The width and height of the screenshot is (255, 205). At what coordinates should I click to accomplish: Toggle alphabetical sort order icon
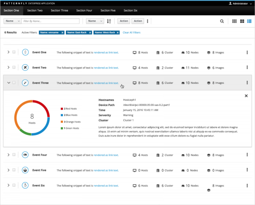[x=109, y=21]
